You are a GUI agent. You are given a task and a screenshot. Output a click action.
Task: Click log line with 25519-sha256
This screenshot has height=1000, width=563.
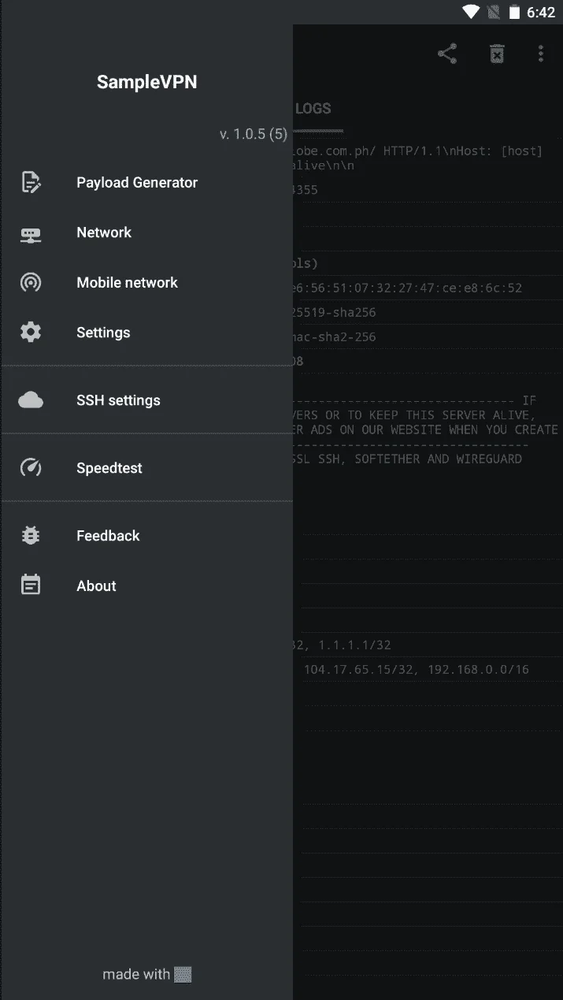point(335,312)
